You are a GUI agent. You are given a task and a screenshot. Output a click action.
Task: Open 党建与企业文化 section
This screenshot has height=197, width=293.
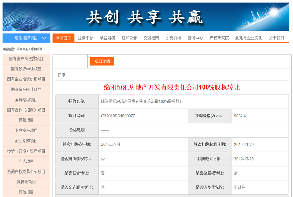coord(249,38)
